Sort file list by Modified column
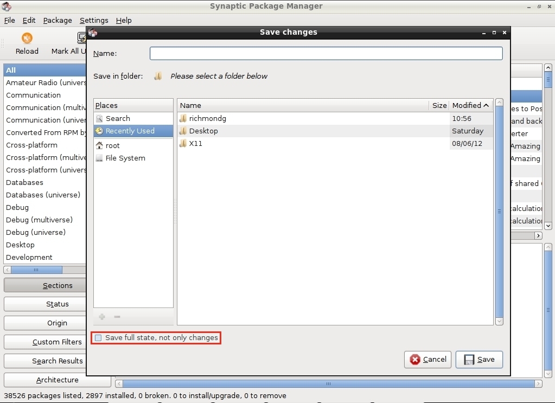The height and width of the screenshot is (403, 555). coord(471,105)
